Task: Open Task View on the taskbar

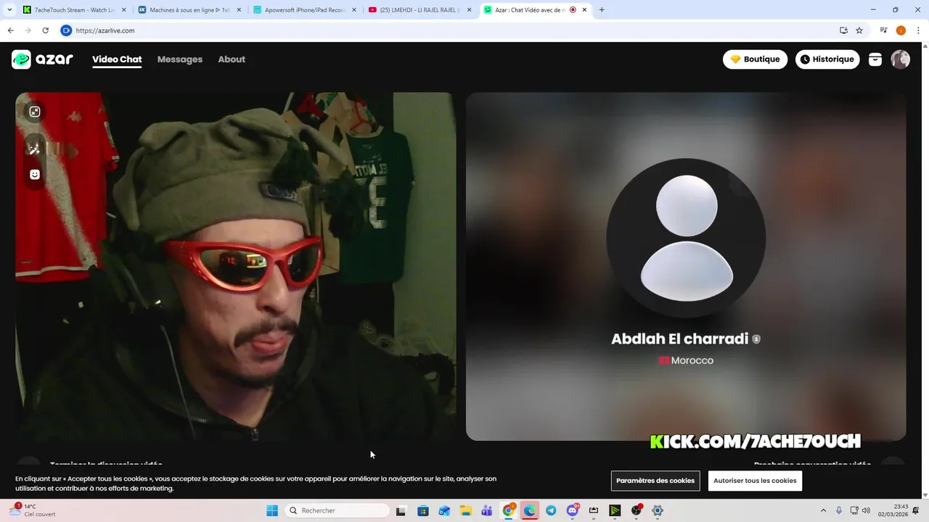Action: 401,510
